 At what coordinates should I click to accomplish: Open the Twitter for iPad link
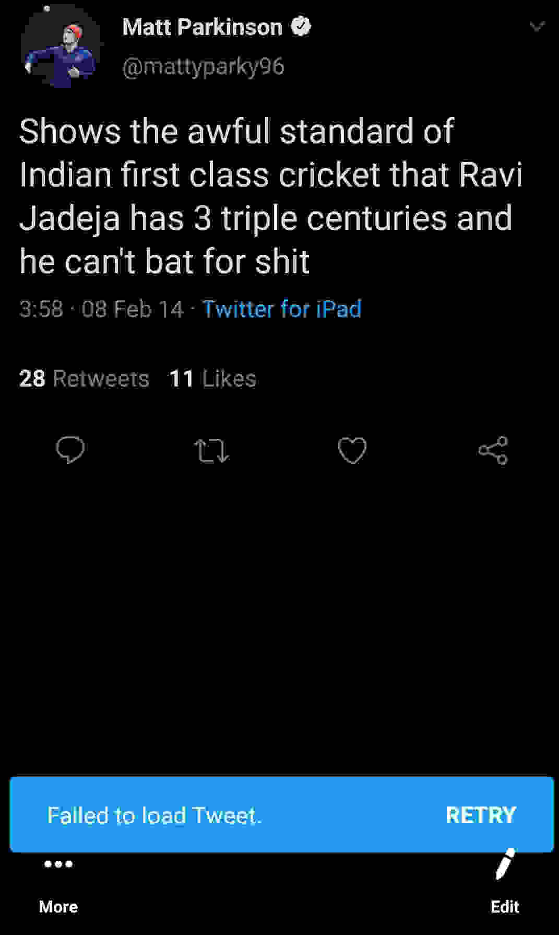pyautogui.click(x=282, y=309)
